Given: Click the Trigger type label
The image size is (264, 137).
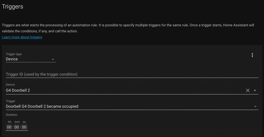Looking at the screenshot, I should [x=14, y=54].
